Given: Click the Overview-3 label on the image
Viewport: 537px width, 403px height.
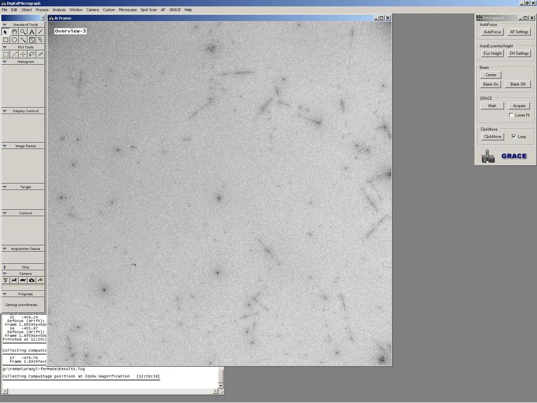Looking at the screenshot, I should click(70, 31).
